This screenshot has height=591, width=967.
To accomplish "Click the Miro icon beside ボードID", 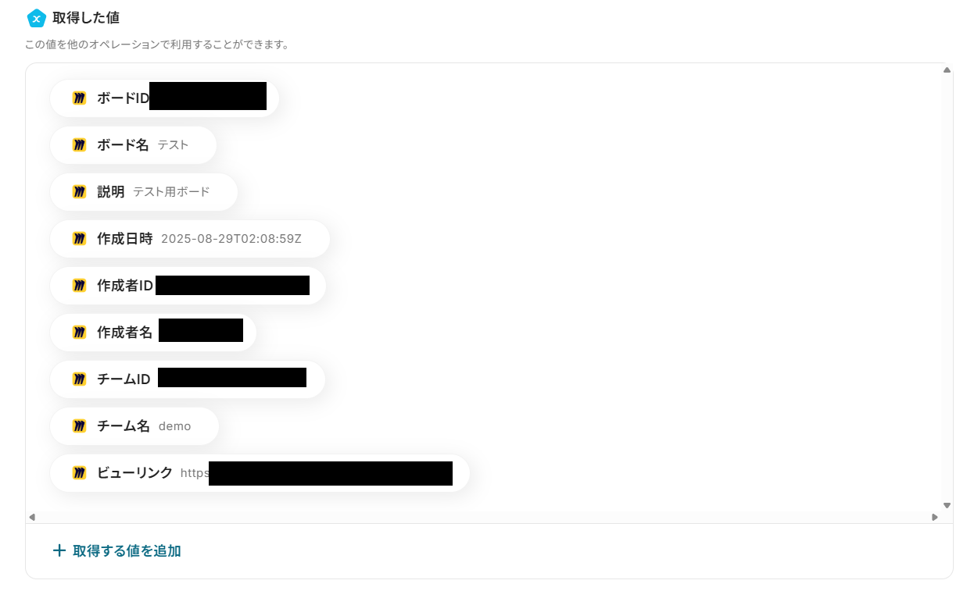I will pos(79,98).
